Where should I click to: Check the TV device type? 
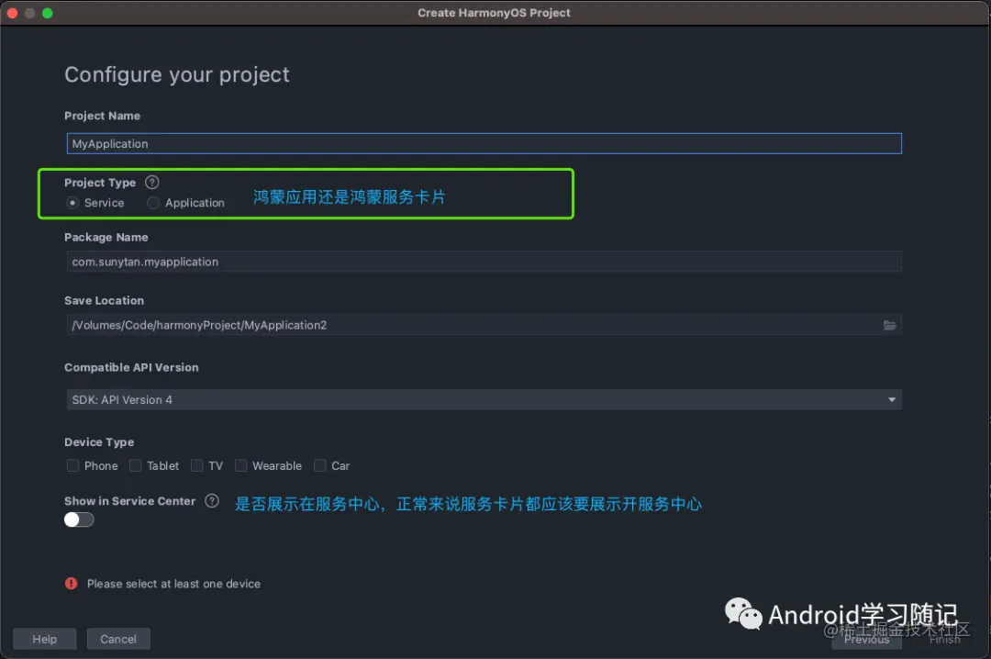(x=196, y=465)
